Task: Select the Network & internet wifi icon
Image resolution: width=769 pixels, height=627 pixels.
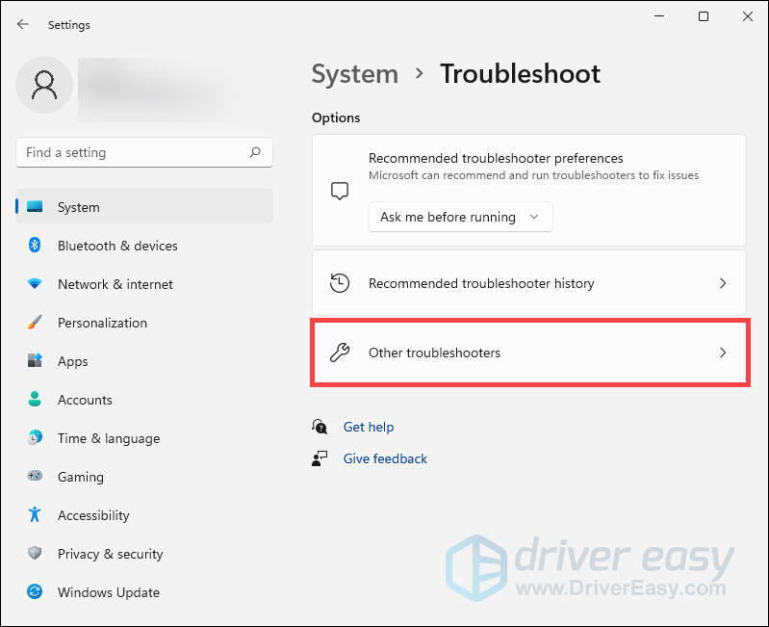Action: click(x=35, y=284)
